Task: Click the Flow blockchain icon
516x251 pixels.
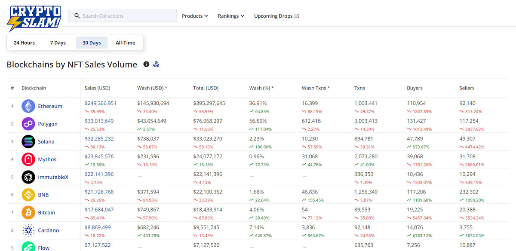Action: point(28,247)
